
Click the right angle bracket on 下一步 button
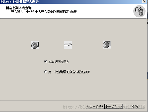point(121,106)
